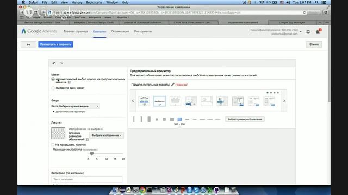Open the YouTube bookmark in the bookmarks bar

80,17
